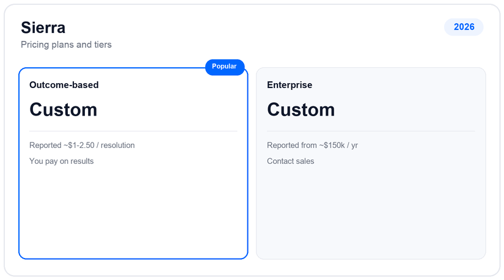Click the Popular badge
The image size is (504, 280).
point(225,67)
